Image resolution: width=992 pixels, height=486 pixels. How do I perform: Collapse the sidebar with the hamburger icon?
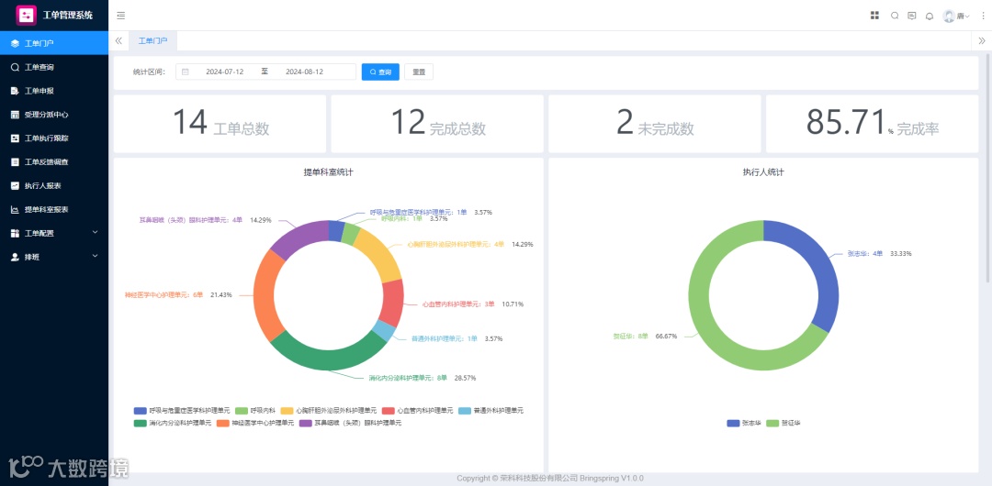[121, 16]
